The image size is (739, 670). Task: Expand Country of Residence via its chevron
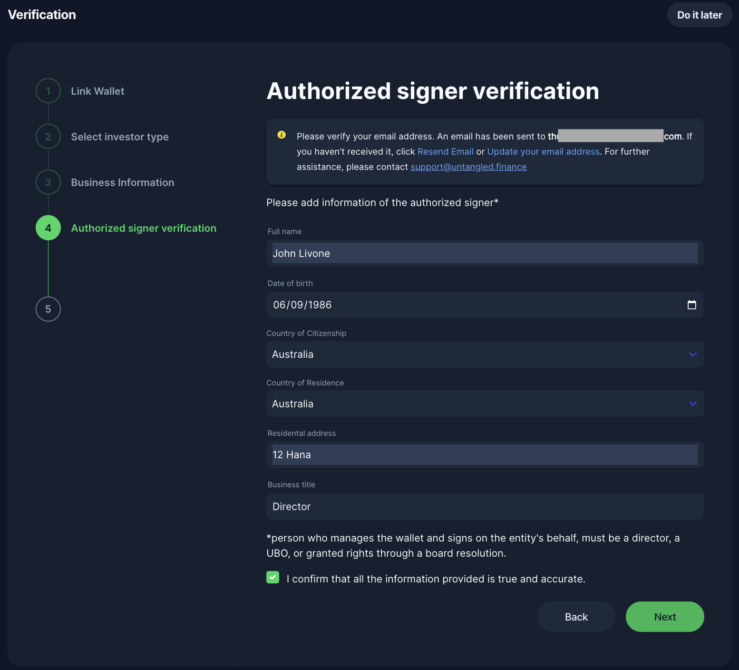pos(693,404)
